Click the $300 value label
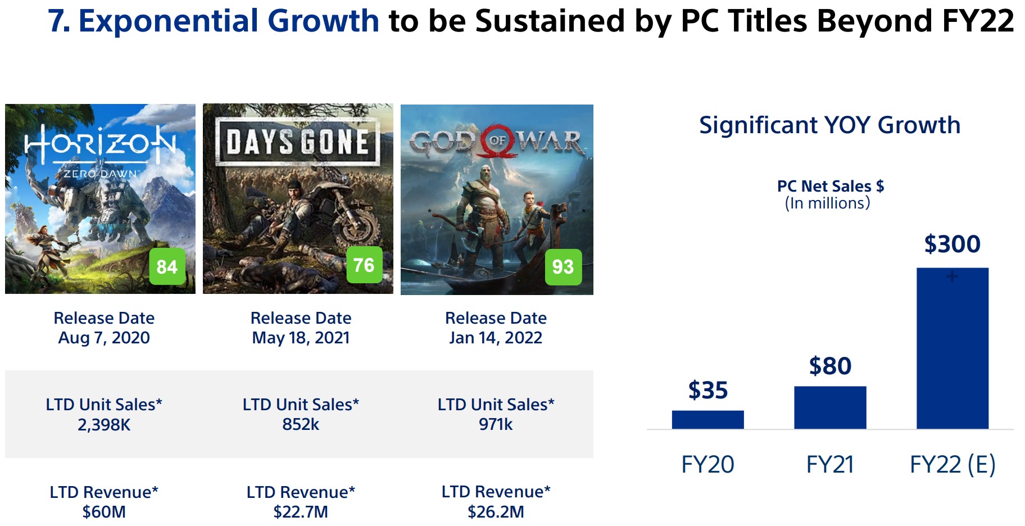This screenshot has height=526, width=1025. pyautogui.click(x=953, y=244)
